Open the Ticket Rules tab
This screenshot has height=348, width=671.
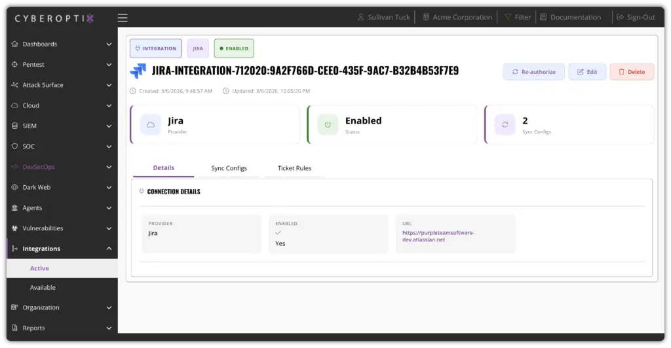point(294,168)
